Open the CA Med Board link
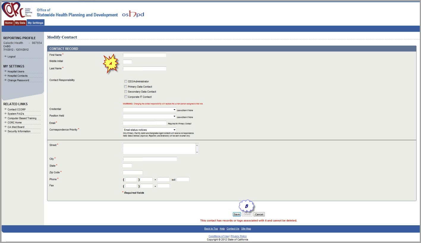421x243 pixels. point(16,127)
